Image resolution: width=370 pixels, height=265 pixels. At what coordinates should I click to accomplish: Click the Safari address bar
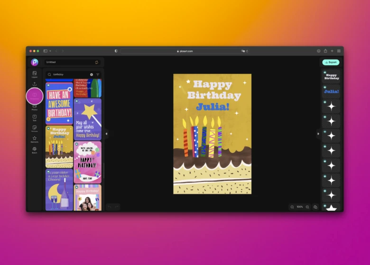pyautogui.click(x=185, y=51)
